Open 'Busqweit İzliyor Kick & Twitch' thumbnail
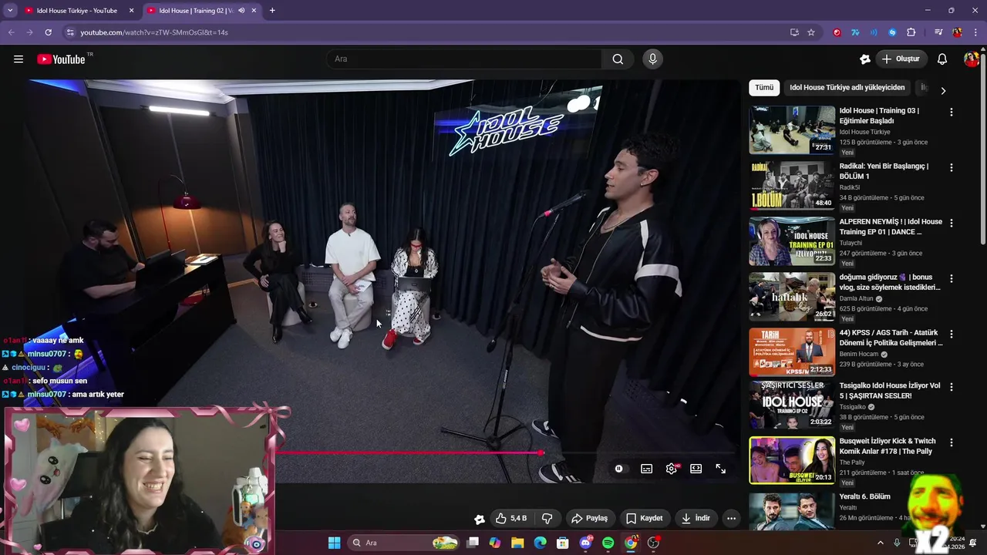 (792, 460)
